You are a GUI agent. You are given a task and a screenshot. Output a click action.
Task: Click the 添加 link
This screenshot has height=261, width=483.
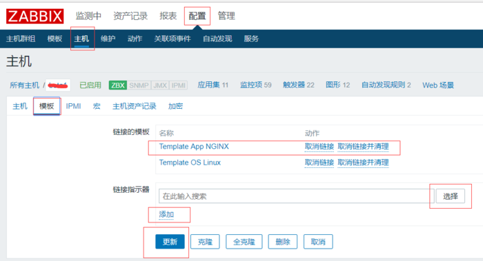pos(166,215)
